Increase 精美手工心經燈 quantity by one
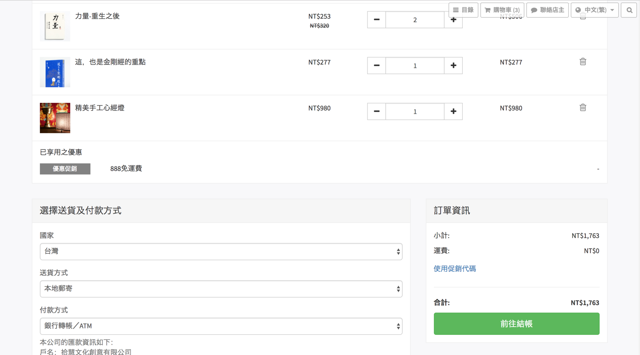This screenshot has height=355, width=640. (x=453, y=112)
